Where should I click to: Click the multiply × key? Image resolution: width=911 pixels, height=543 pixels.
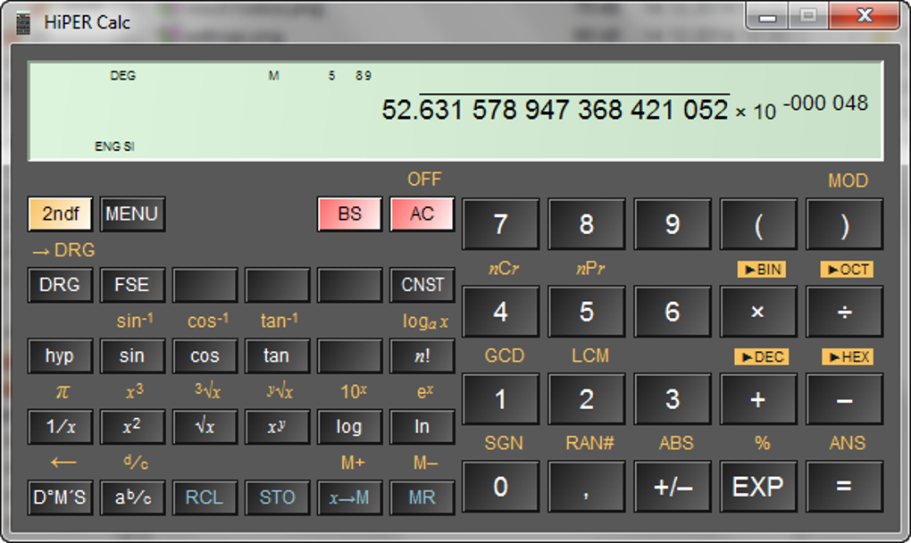(x=758, y=312)
